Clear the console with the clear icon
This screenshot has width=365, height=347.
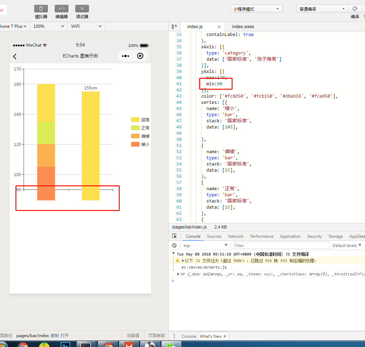pyautogui.click(x=174, y=245)
